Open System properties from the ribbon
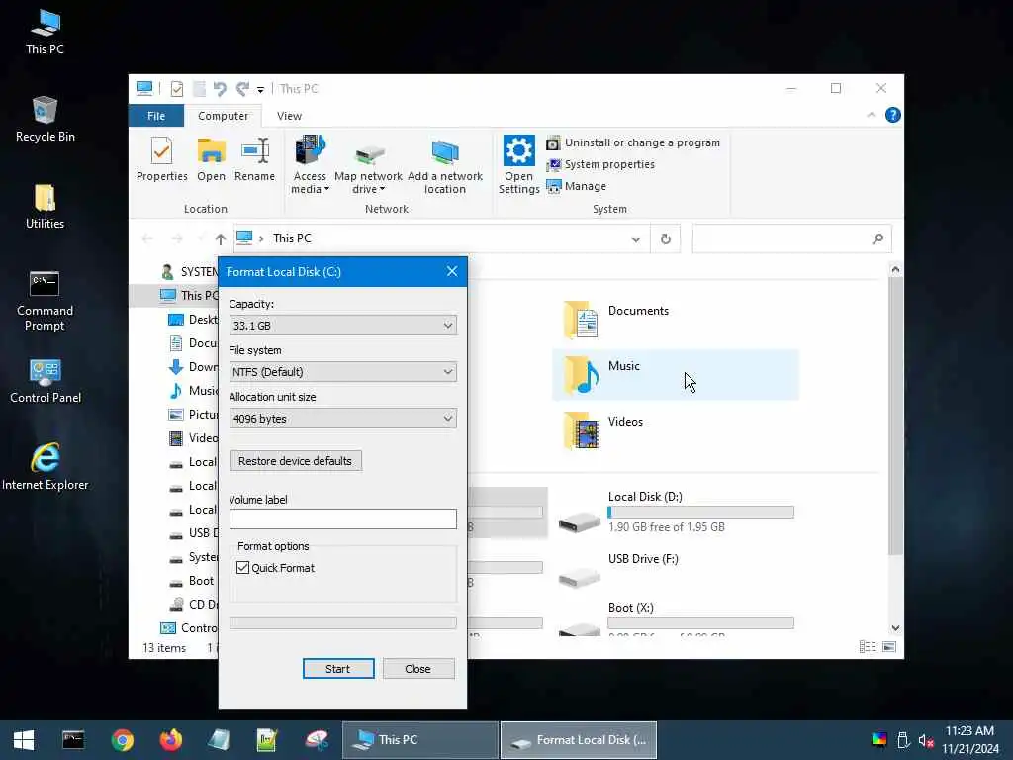The width and height of the screenshot is (1013, 760). click(x=600, y=165)
